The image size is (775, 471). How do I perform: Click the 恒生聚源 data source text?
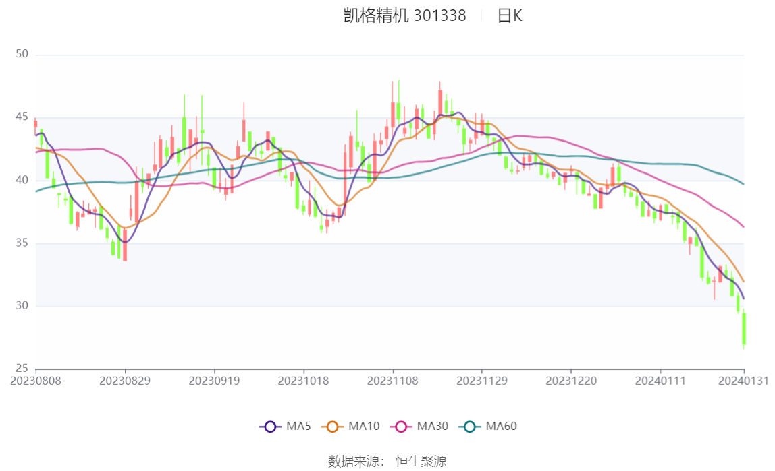point(421,462)
